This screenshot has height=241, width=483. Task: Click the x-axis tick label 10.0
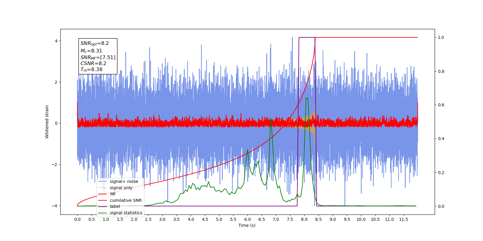coord(361,219)
